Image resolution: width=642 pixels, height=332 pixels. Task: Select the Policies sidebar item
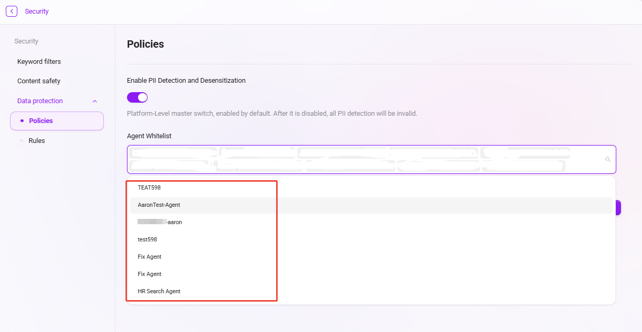tap(57, 121)
